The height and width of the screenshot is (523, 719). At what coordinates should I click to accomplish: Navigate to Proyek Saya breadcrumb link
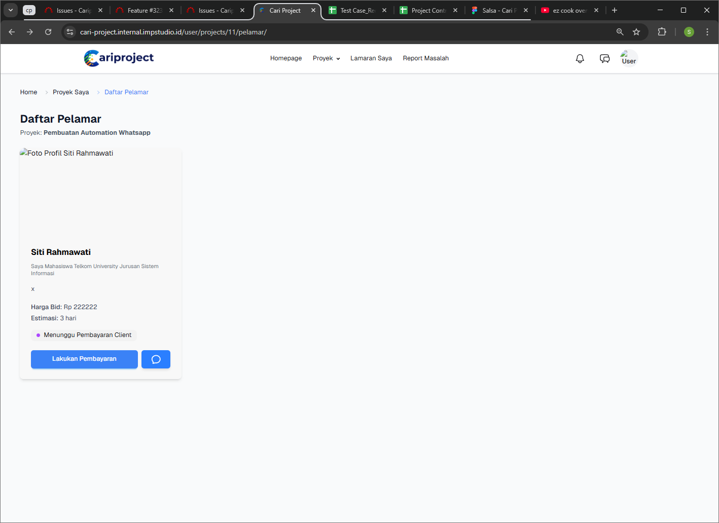click(70, 92)
